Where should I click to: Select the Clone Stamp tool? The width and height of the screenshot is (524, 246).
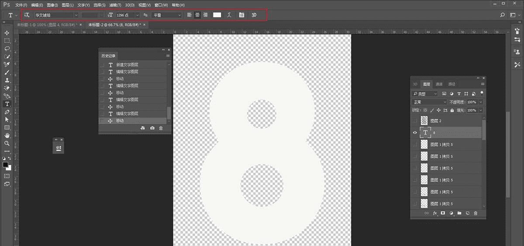point(7,80)
